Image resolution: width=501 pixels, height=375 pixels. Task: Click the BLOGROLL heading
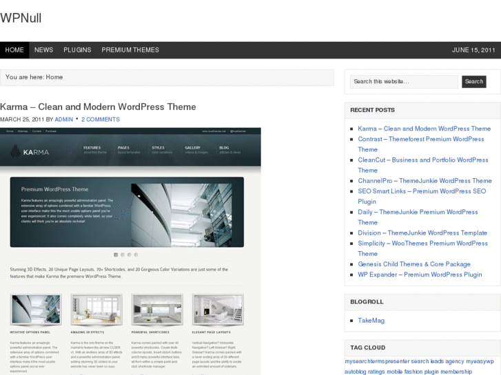pyautogui.click(x=367, y=302)
